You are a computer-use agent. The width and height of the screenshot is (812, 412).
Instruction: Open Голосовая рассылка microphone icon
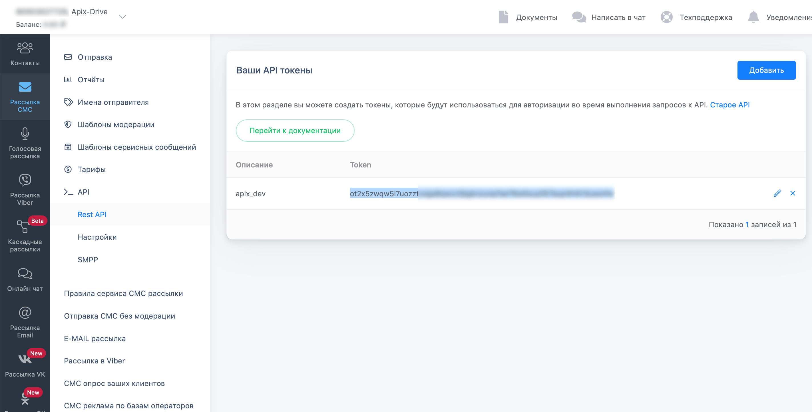[25, 134]
